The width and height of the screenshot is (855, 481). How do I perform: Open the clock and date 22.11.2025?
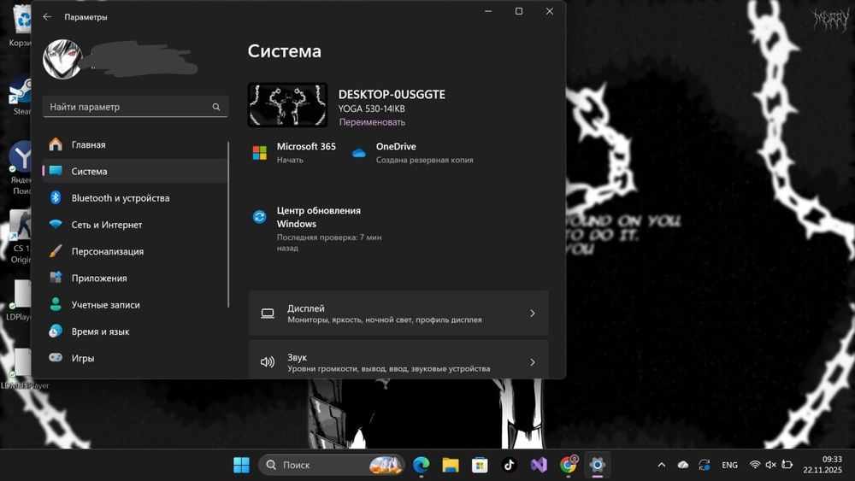click(823, 465)
